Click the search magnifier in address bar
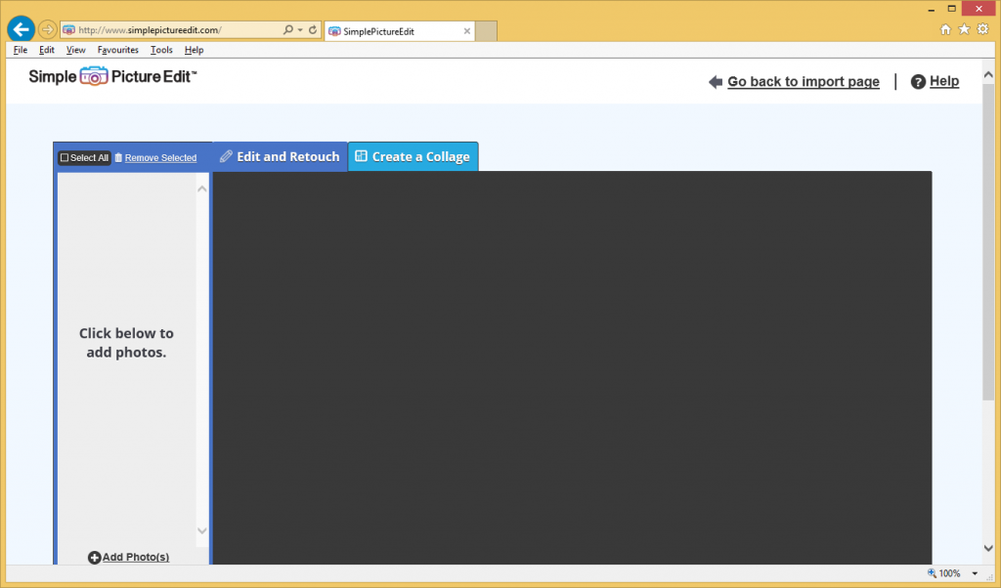1001x588 pixels. [x=288, y=29]
